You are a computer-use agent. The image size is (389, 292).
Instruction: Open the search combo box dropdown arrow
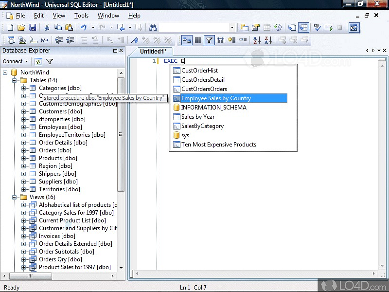point(231,28)
